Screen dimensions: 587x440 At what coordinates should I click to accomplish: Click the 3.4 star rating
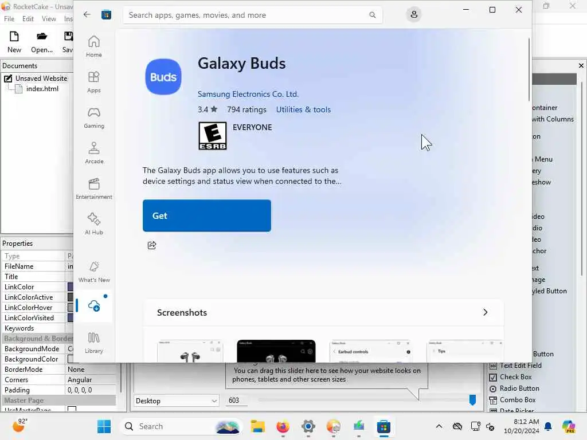[x=208, y=109]
